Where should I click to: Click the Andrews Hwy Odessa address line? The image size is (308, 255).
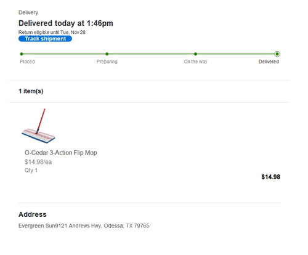coord(84,226)
